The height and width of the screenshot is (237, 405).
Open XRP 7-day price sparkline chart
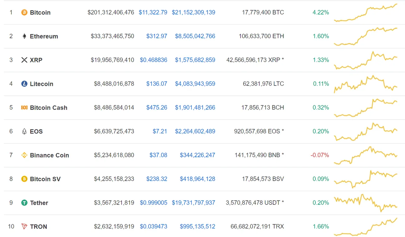coord(366,60)
